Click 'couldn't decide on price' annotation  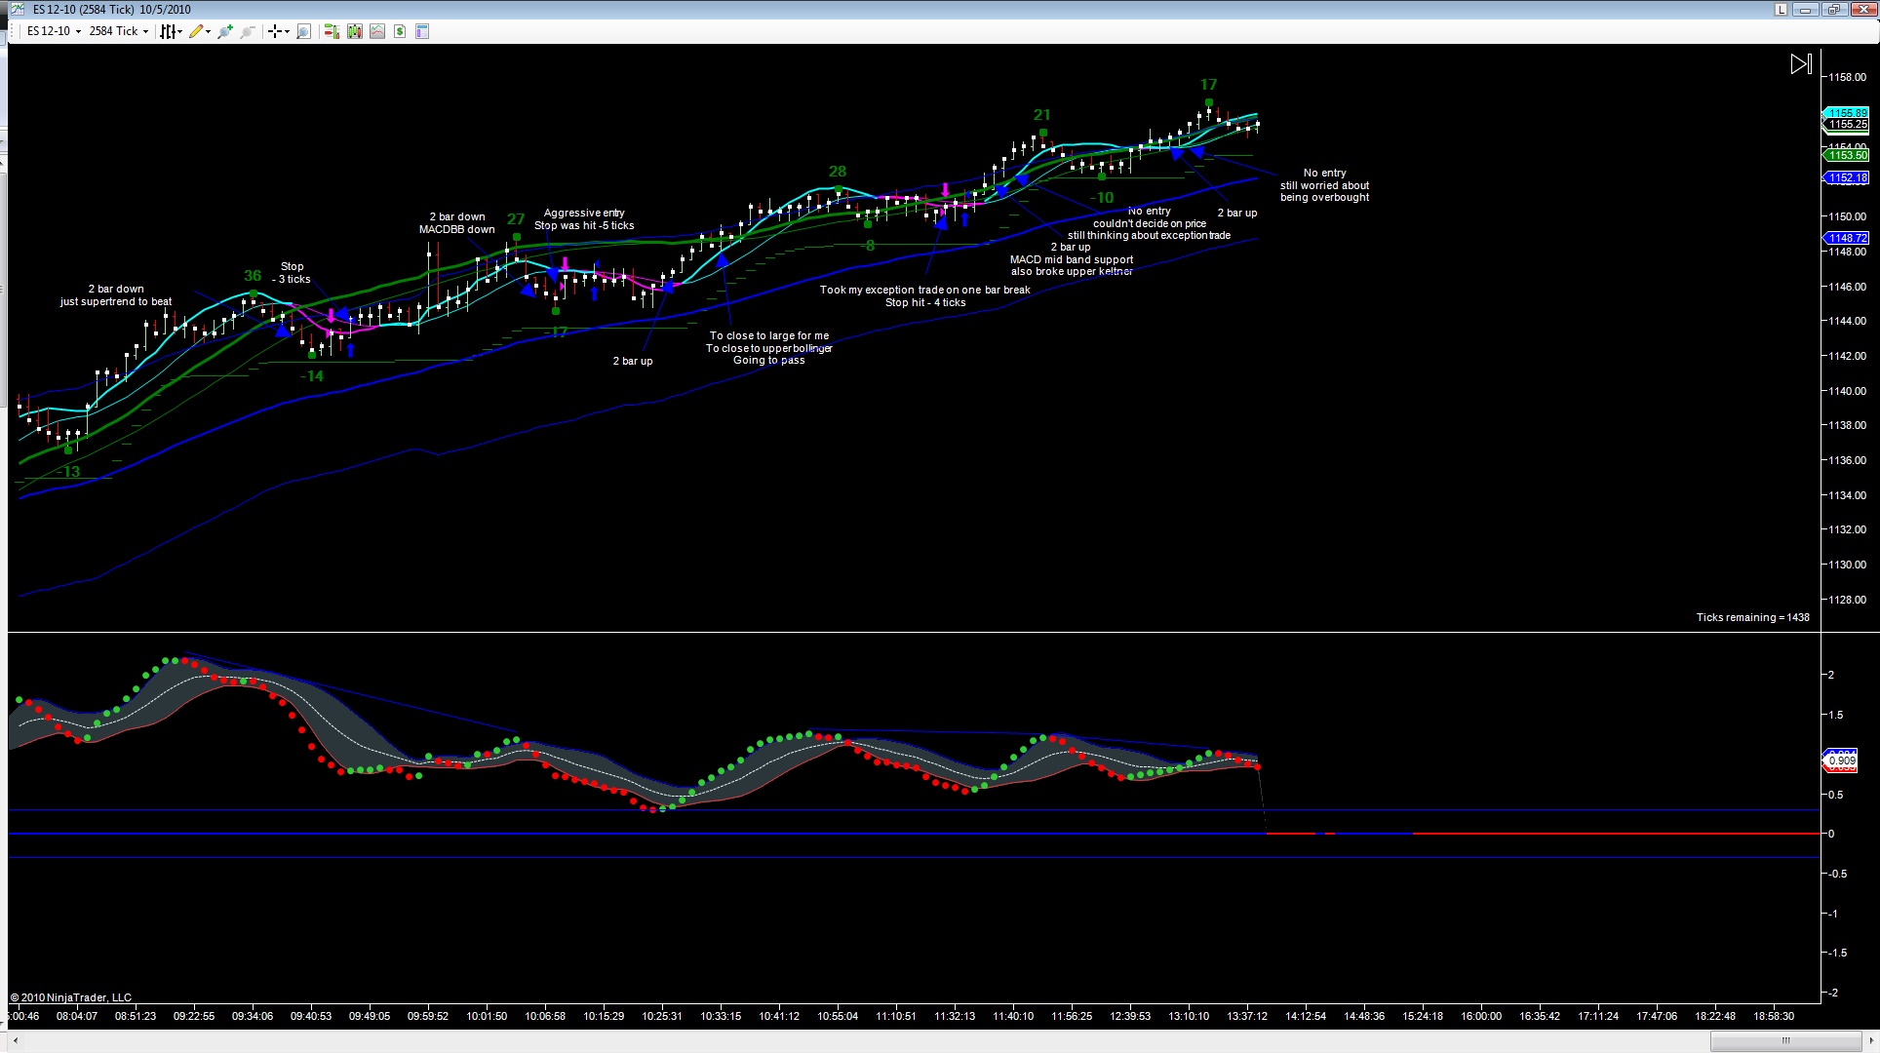coord(1150,223)
